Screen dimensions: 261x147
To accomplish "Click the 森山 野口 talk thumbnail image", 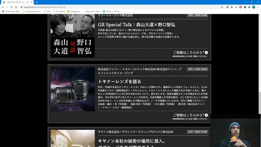I will point(73,36).
